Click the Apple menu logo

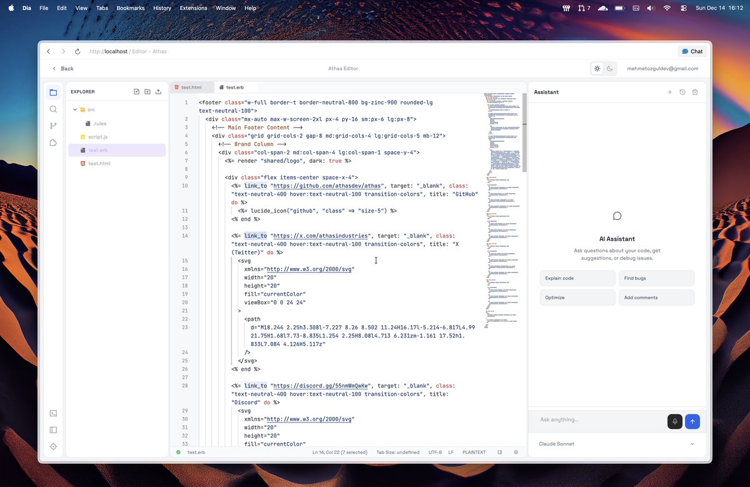click(x=11, y=8)
